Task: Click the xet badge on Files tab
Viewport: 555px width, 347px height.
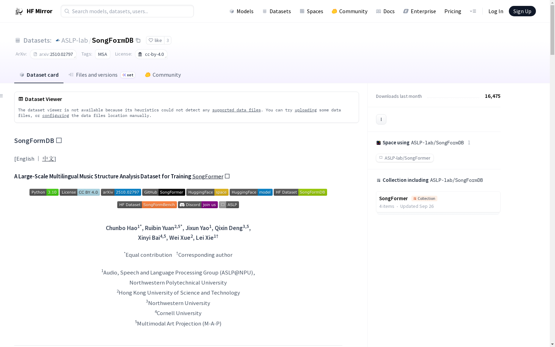Action: (128, 75)
